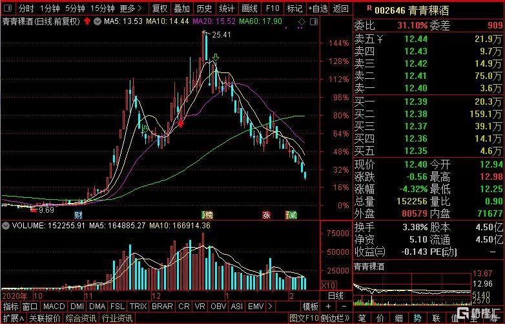Switch to 5分钟 chart period
Viewport: 505px width, 324px height.
75,8
